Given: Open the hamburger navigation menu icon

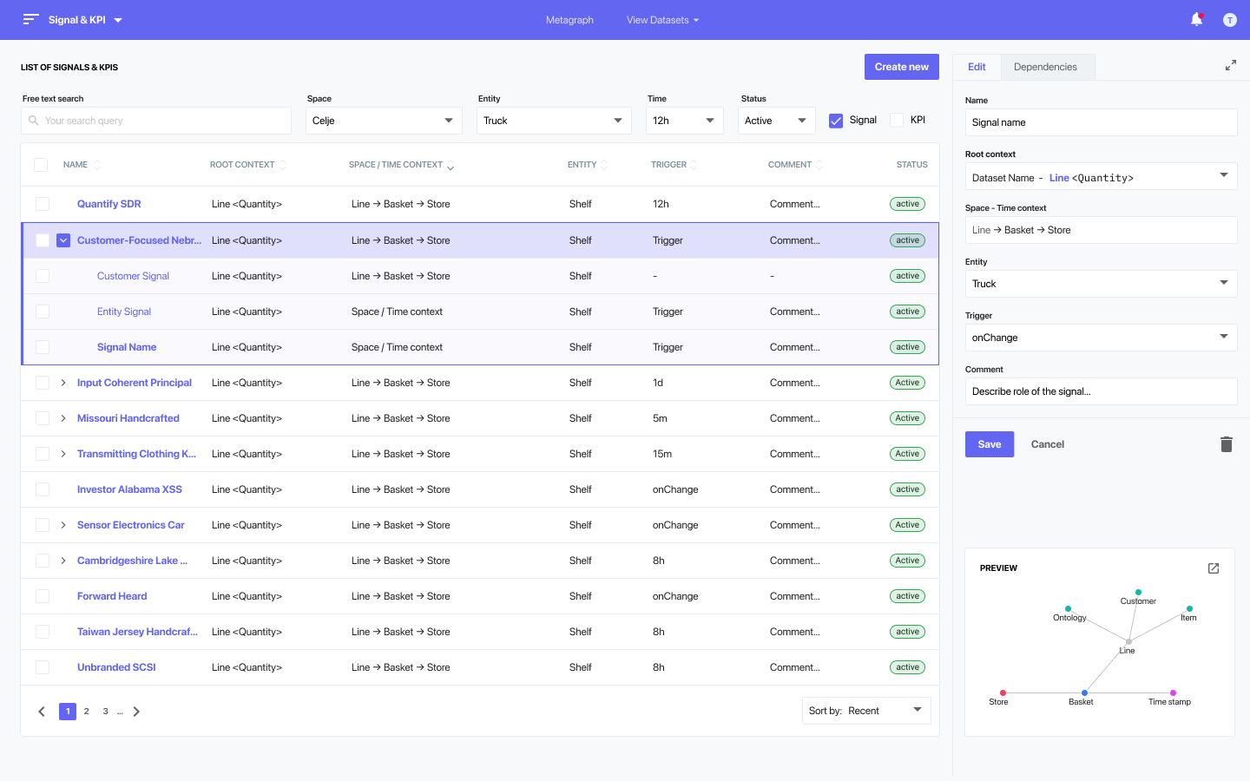Looking at the screenshot, I should pos(30,19).
